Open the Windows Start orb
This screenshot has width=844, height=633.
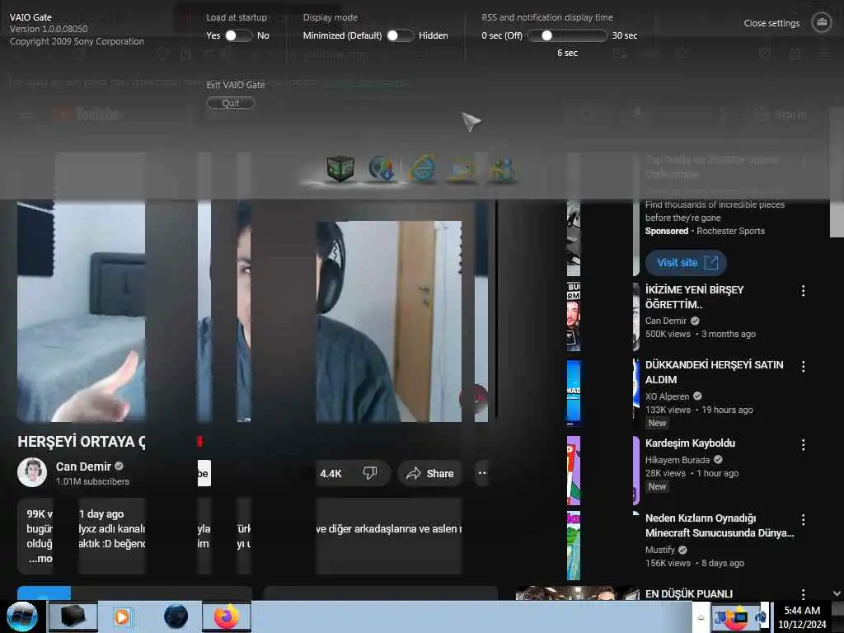21,617
